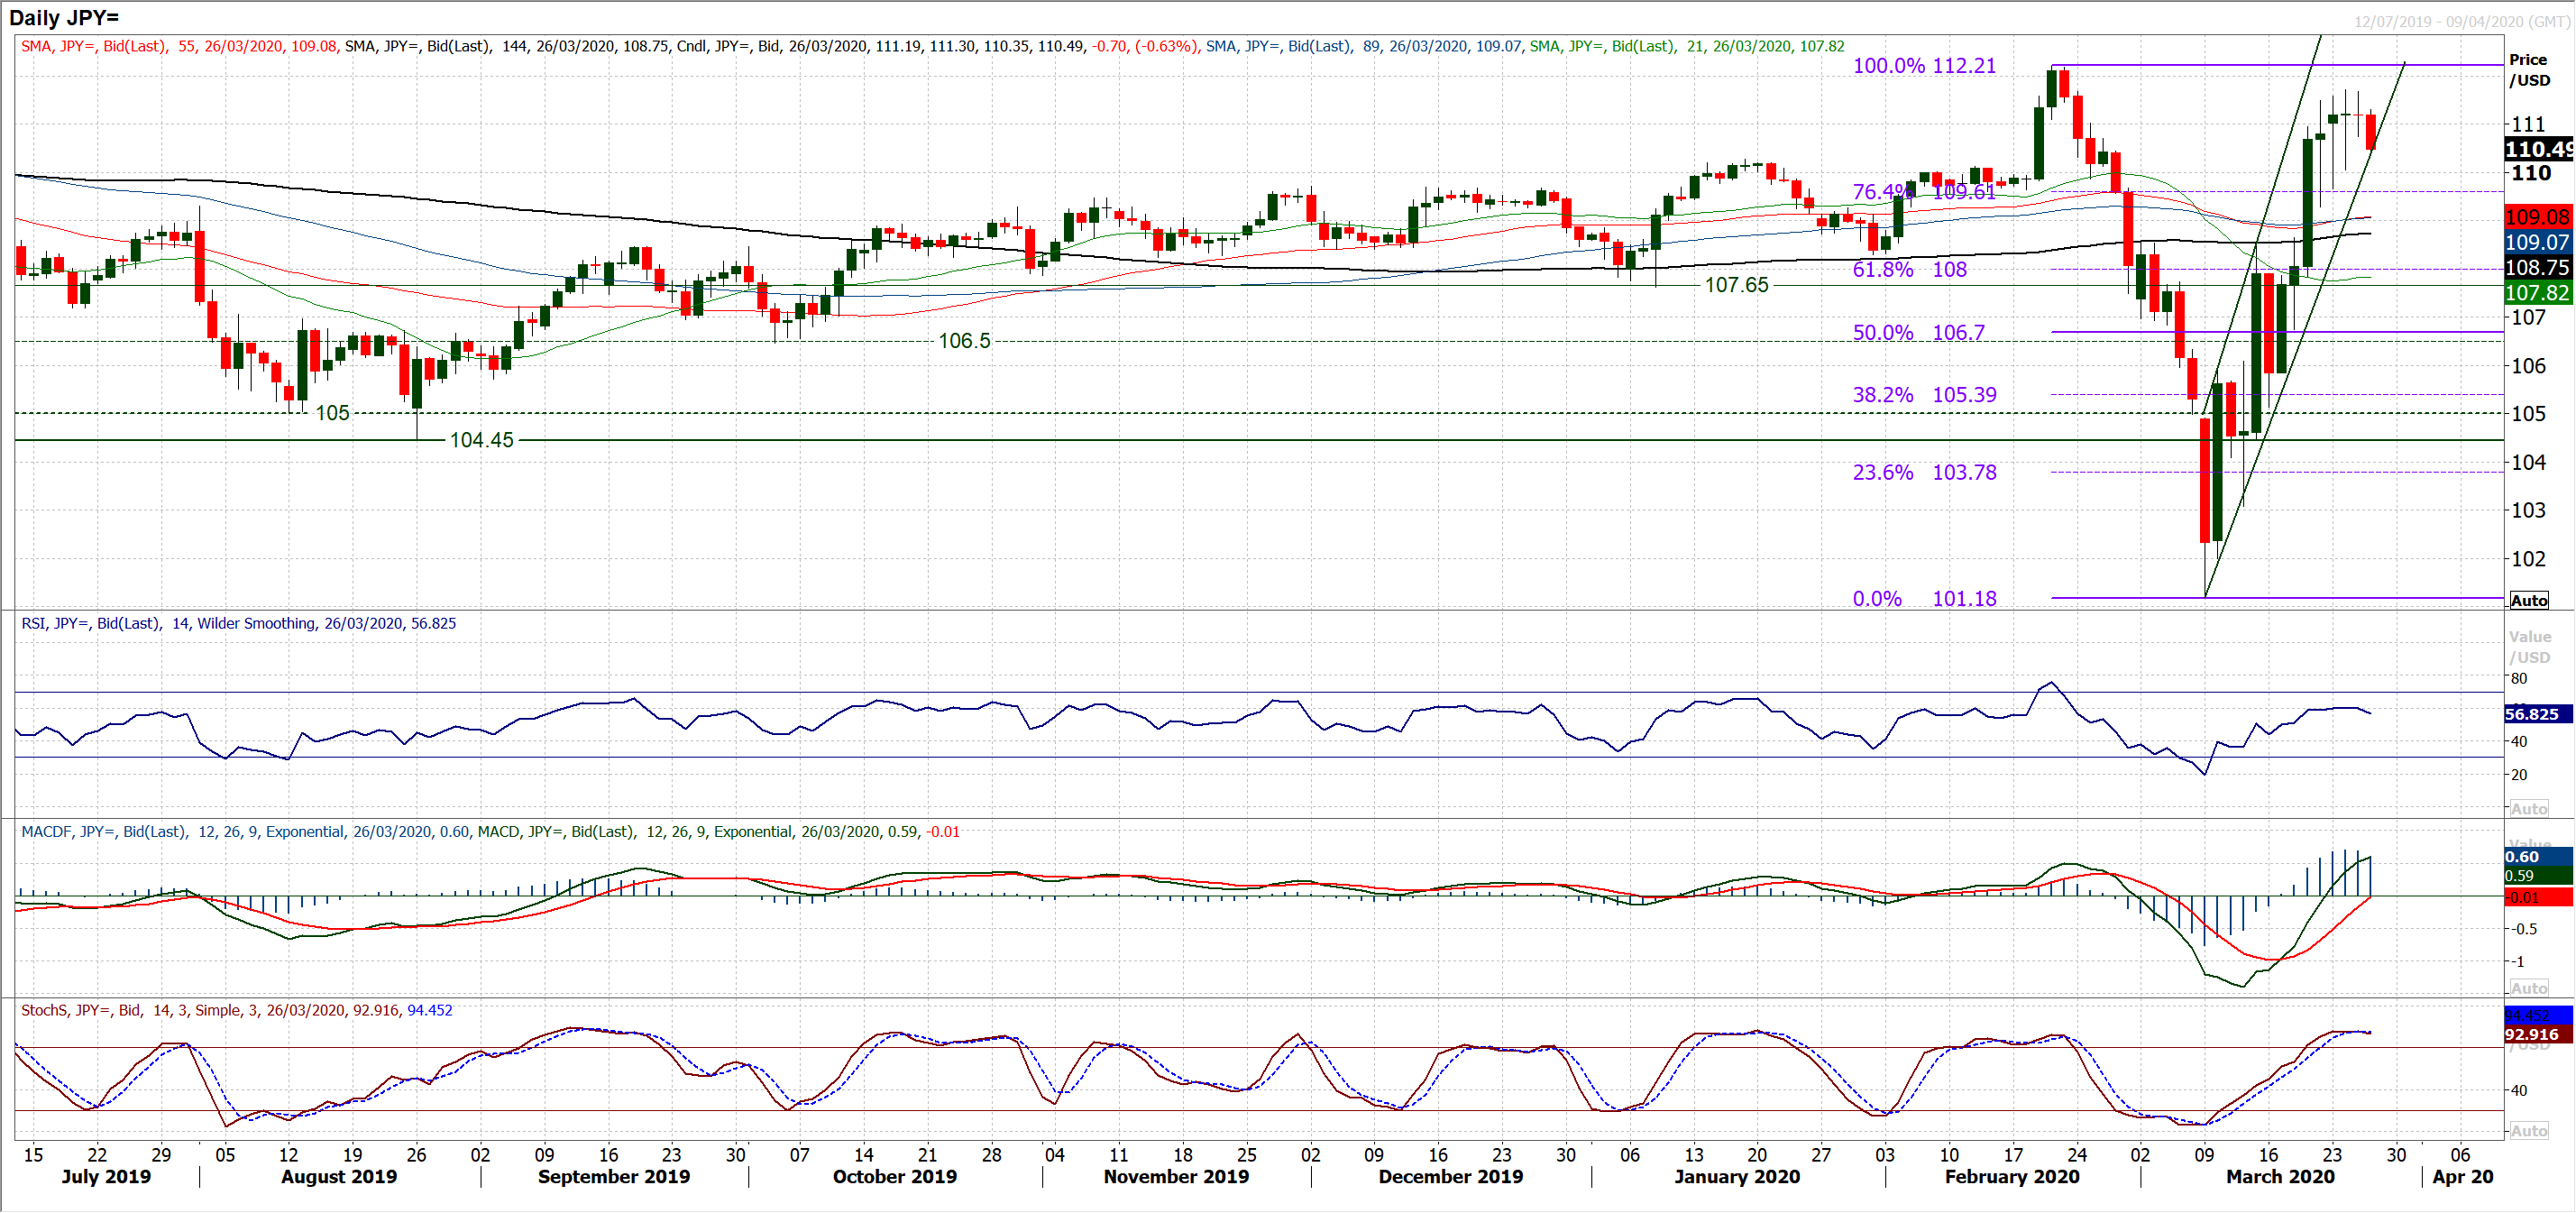Screen dimensions: 2576x1213
Task: Select the current price label 110.49
Action: click(2539, 149)
